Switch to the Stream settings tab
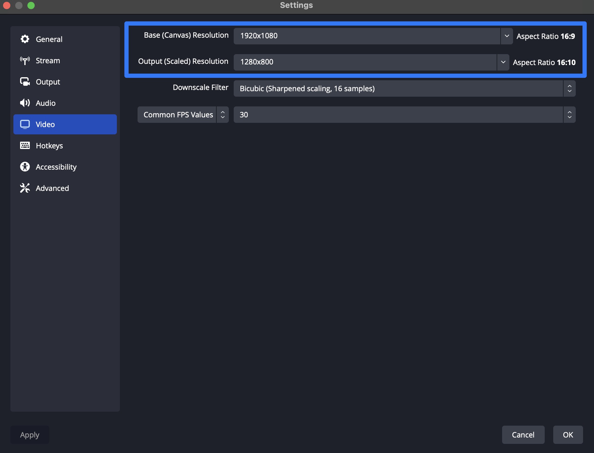594x453 pixels. point(48,61)
